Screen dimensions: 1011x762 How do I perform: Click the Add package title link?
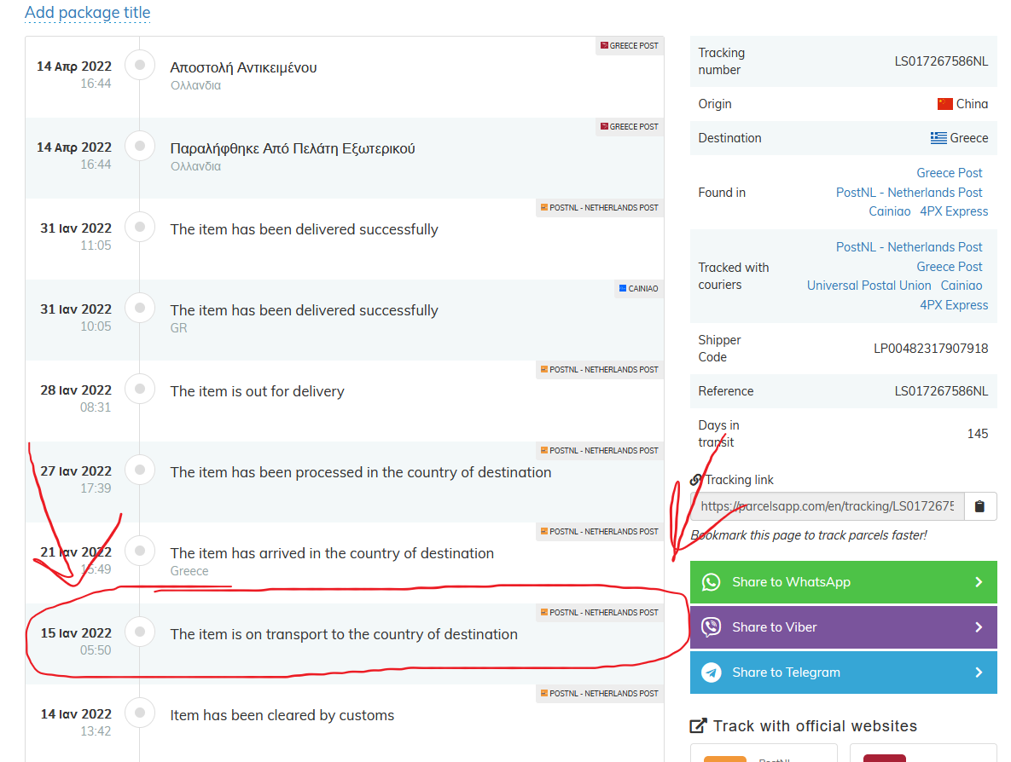(87, 12)
